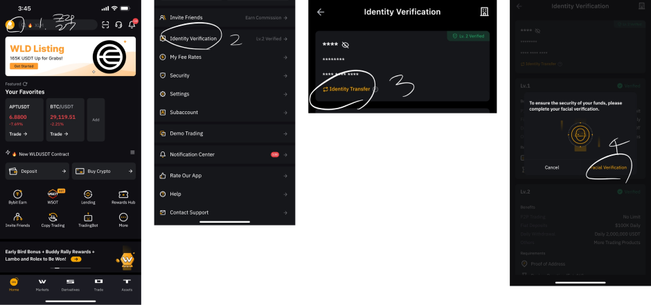This screenshot has width=651, height=305.
Task: Switch to the Home tab
Action: (14, 285)
